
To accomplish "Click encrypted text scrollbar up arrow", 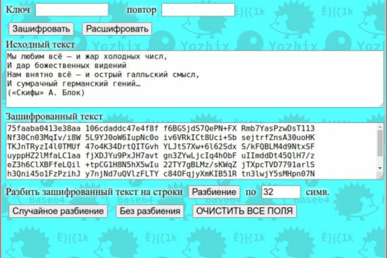I will click(x=380, y=127).
